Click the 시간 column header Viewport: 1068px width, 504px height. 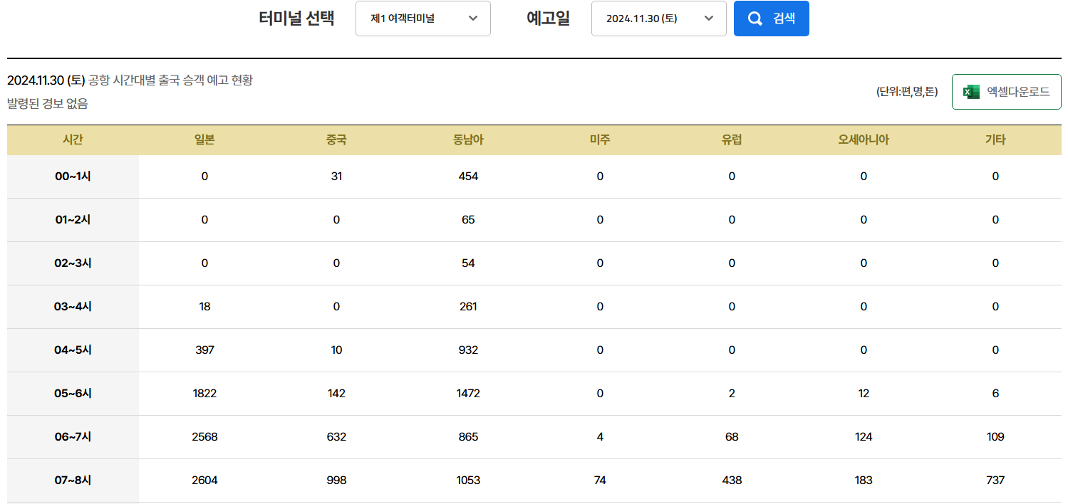(73, 140)
